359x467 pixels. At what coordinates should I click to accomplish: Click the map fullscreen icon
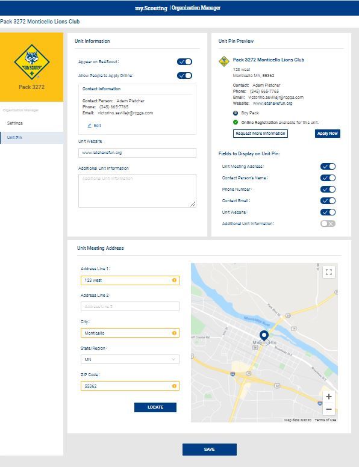(x=329, y=272)
